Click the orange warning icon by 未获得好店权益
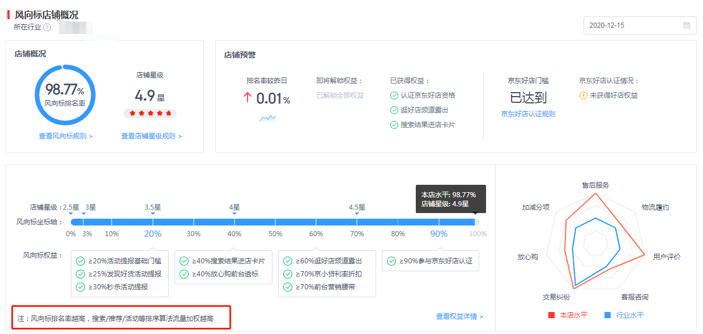 583,96
